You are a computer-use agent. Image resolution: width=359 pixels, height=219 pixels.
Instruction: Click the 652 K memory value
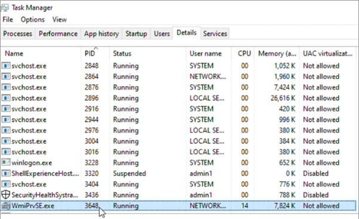(287, 163)
